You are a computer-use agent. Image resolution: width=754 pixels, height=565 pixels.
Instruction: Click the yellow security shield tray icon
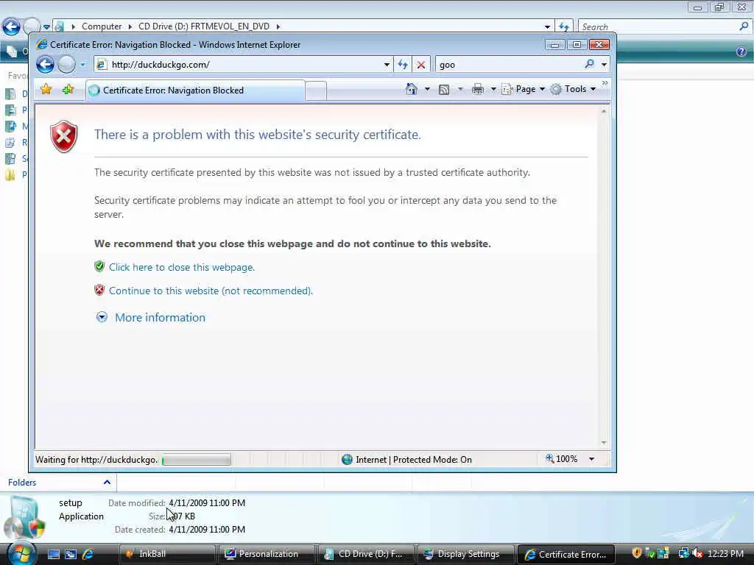[637, 553]
